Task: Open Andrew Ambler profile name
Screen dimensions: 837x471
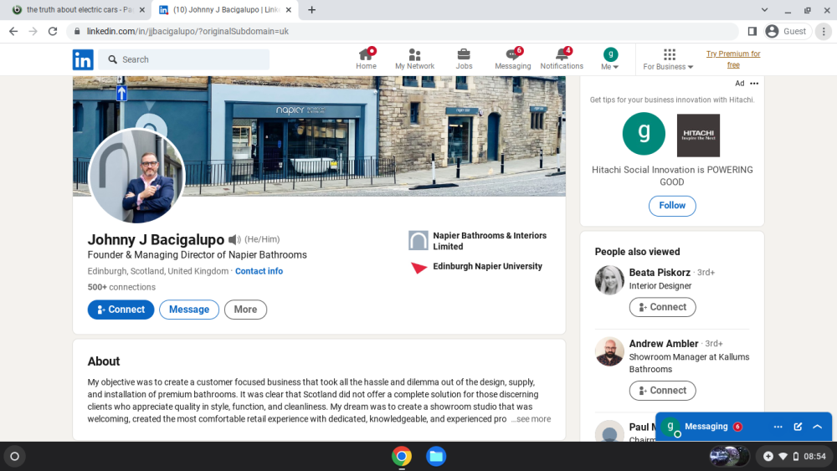Action: pos(664,344)
